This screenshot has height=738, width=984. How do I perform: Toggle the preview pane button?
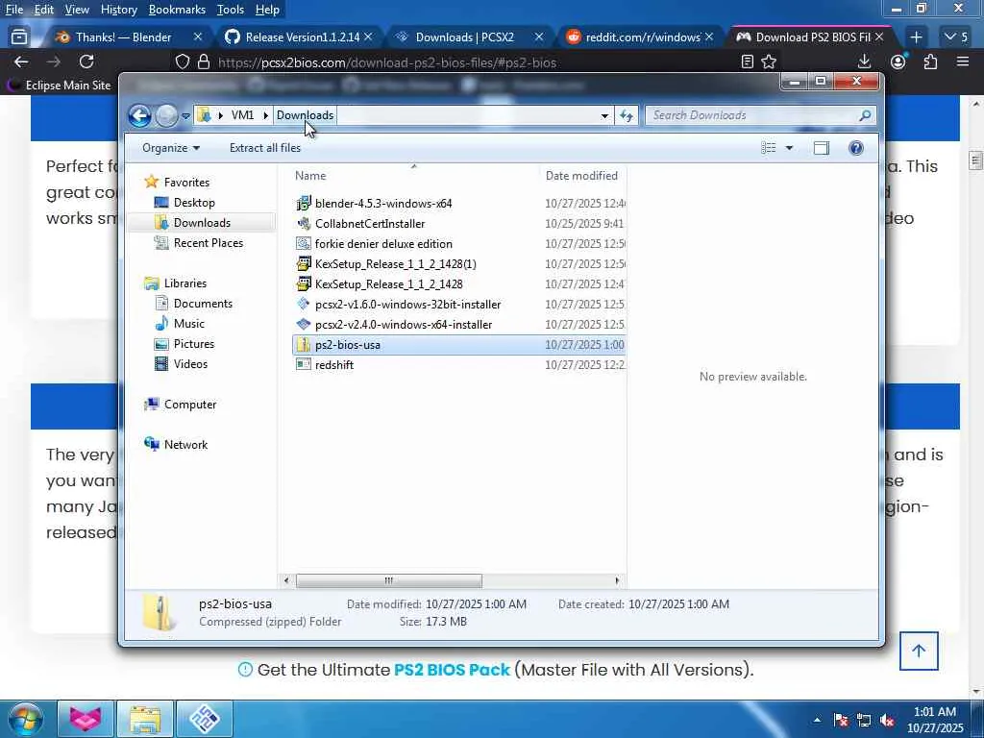pos(822,148)
